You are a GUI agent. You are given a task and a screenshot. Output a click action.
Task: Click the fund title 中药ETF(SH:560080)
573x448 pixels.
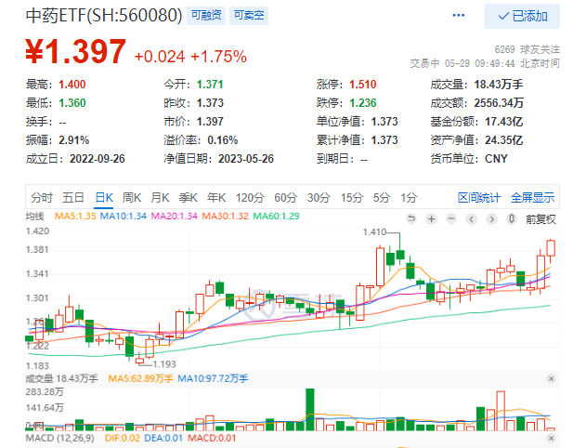tap(104, 16)
